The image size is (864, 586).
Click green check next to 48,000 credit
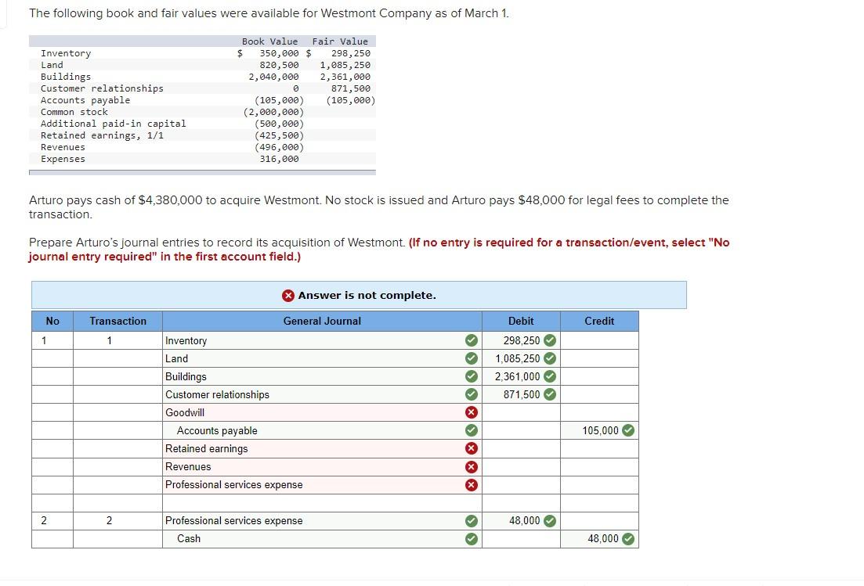tap(628, 539)
